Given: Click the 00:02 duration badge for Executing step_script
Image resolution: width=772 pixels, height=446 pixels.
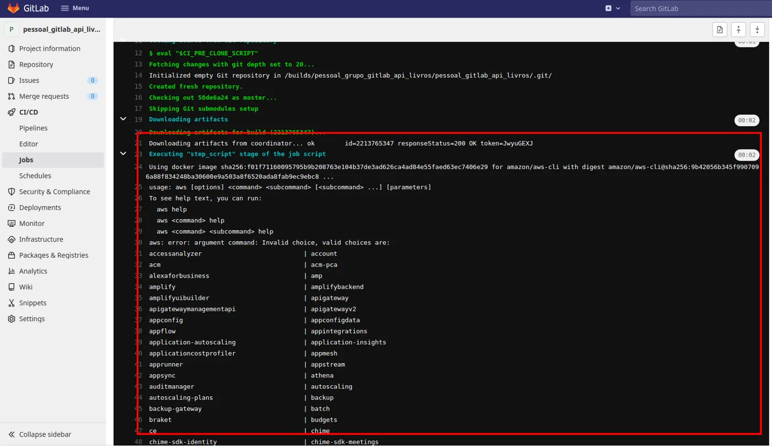Looking at the screenshot, I should point(747,155).
